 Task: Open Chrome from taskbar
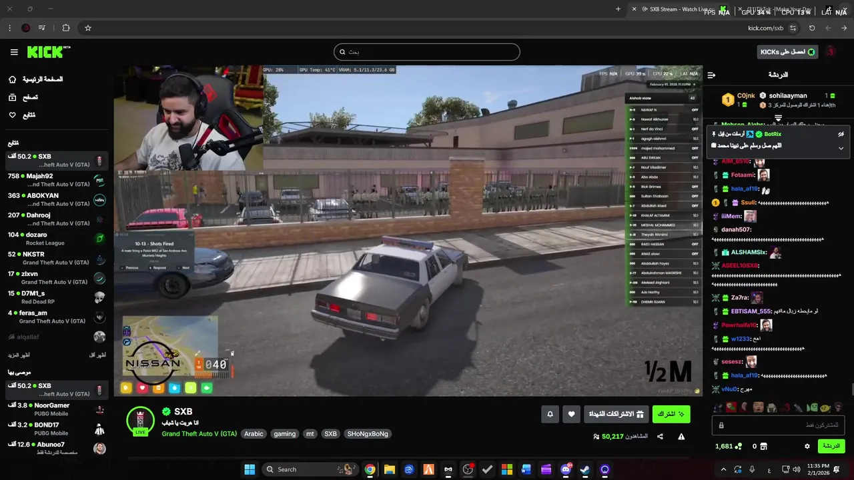coord(370,469)
